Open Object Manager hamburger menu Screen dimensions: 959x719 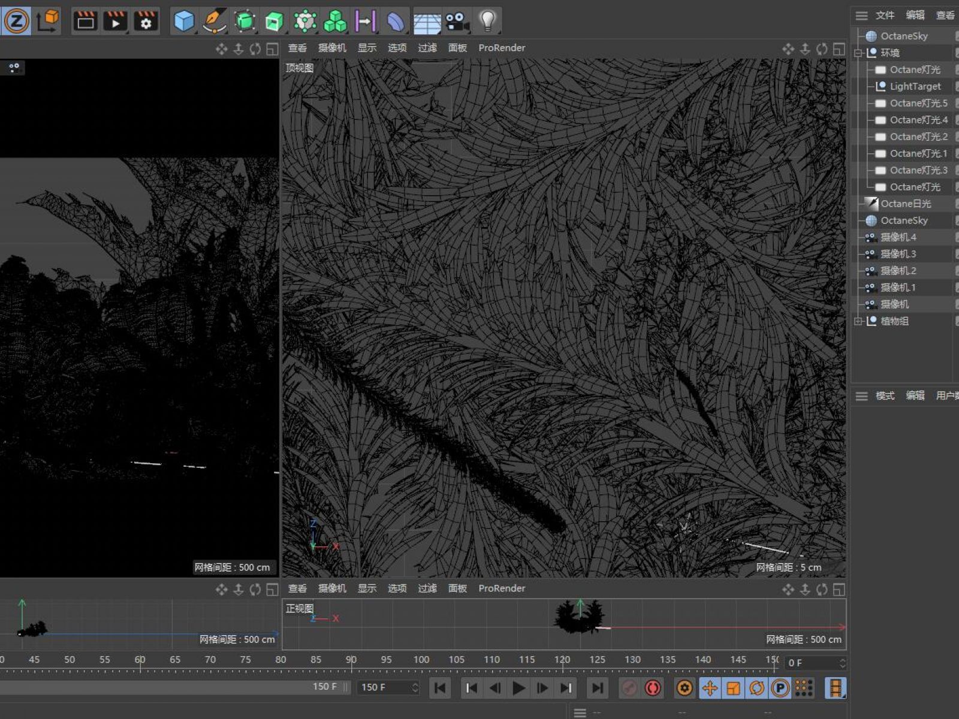861,16
